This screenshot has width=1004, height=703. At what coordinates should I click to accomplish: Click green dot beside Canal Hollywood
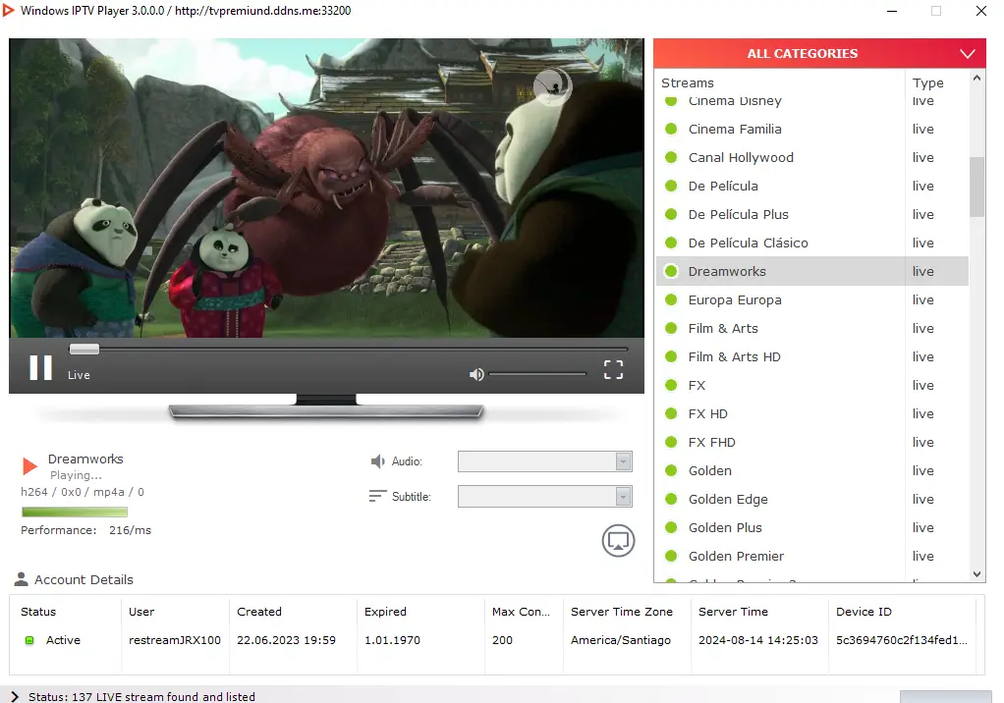(x=671, y=157)
